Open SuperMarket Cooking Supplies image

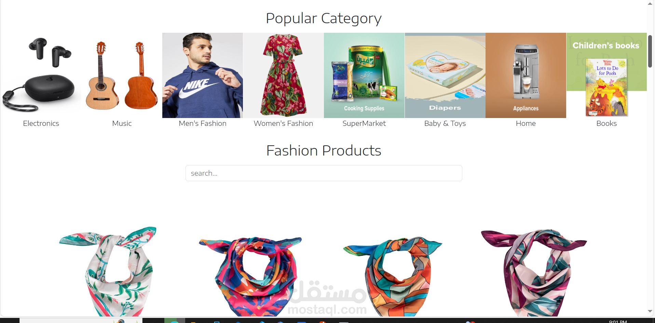364,75
